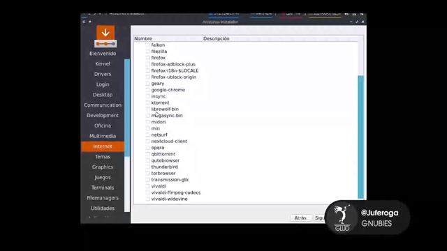The image size is (447, 251).
Task: Open the Bienvenido step in sidebar
Action: (x=103, y=54)
